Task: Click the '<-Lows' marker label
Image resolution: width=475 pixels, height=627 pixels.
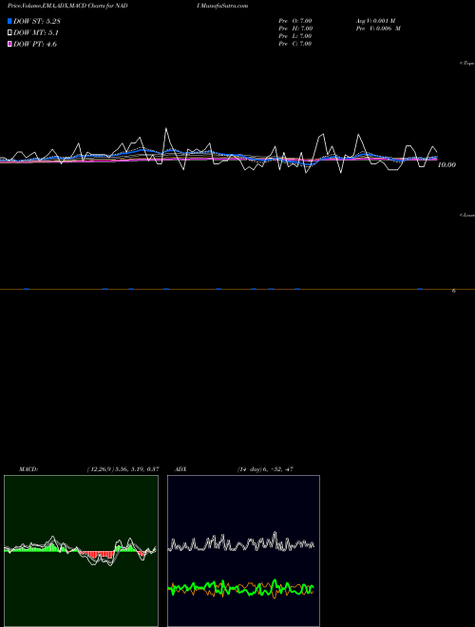Action: [x=467, y=215]
